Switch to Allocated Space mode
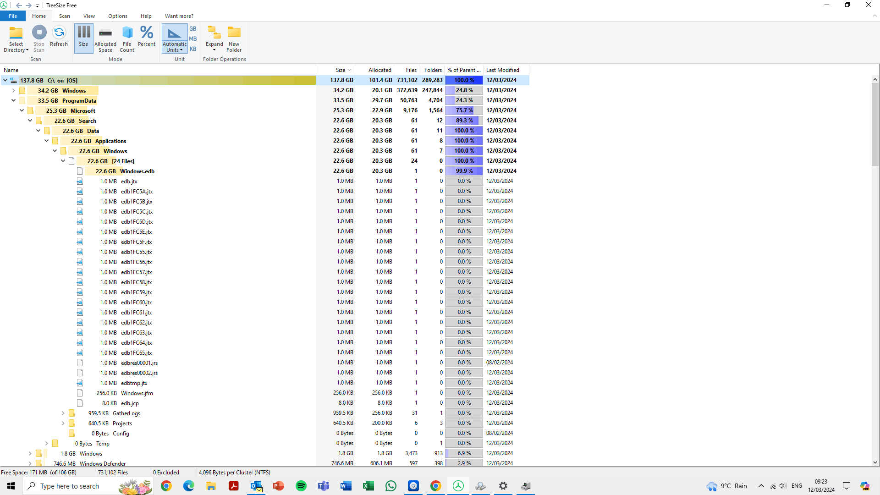Screen dimensions: 880x495 105,39
